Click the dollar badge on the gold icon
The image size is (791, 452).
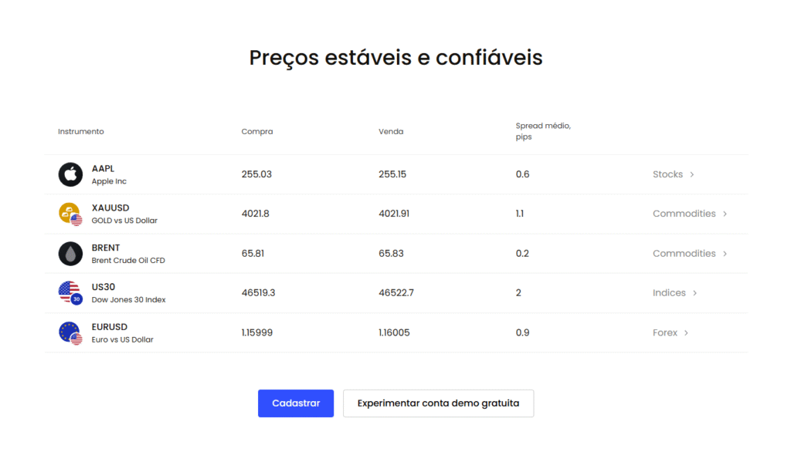(76, 220)
